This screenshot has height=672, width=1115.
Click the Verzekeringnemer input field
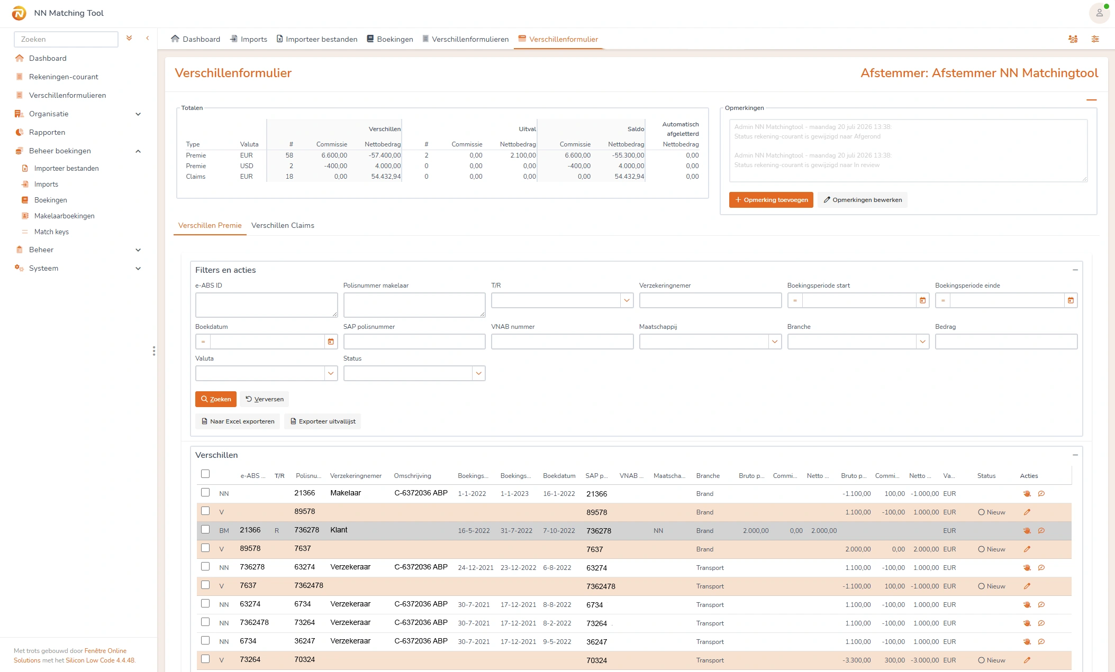pyautogui.click(x=710, y=300)
